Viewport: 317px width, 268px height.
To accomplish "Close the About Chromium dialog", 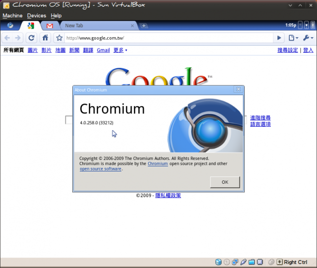I will click(x=238, y=89).
